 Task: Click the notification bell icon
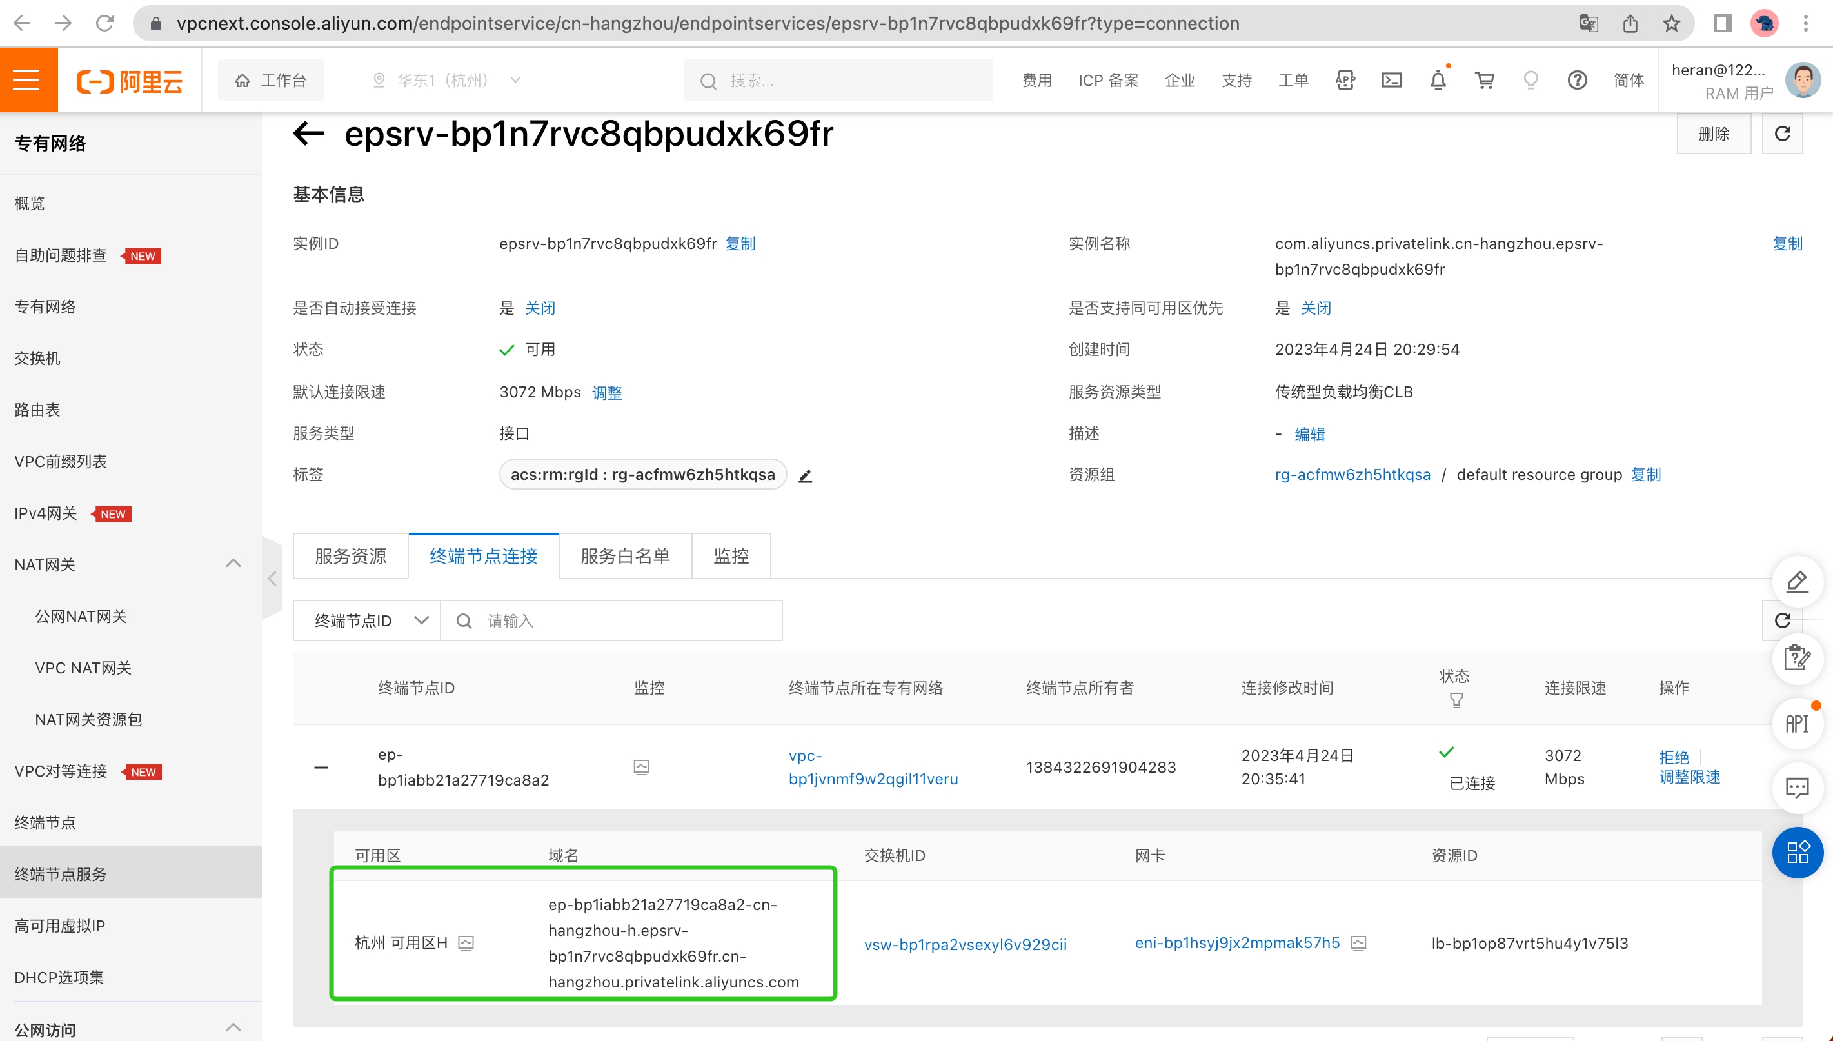pos(1438,80)
